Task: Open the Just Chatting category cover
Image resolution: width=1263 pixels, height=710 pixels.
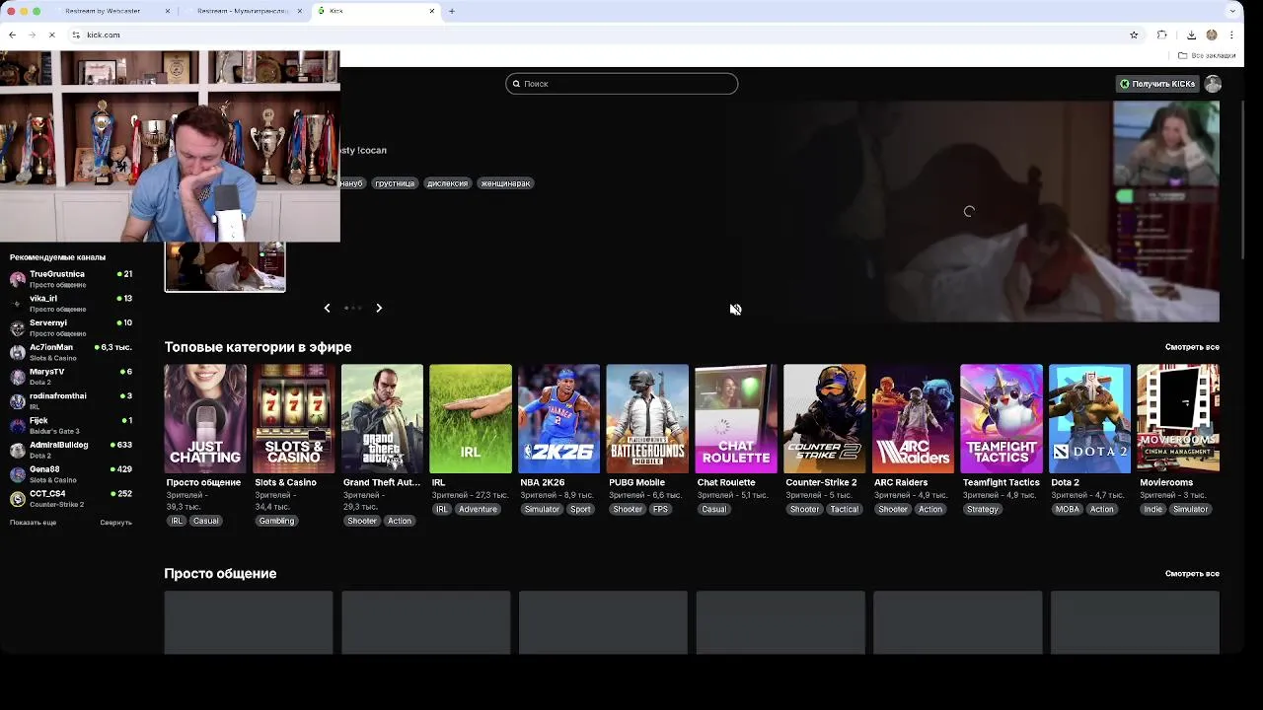Action: [205, 419]
